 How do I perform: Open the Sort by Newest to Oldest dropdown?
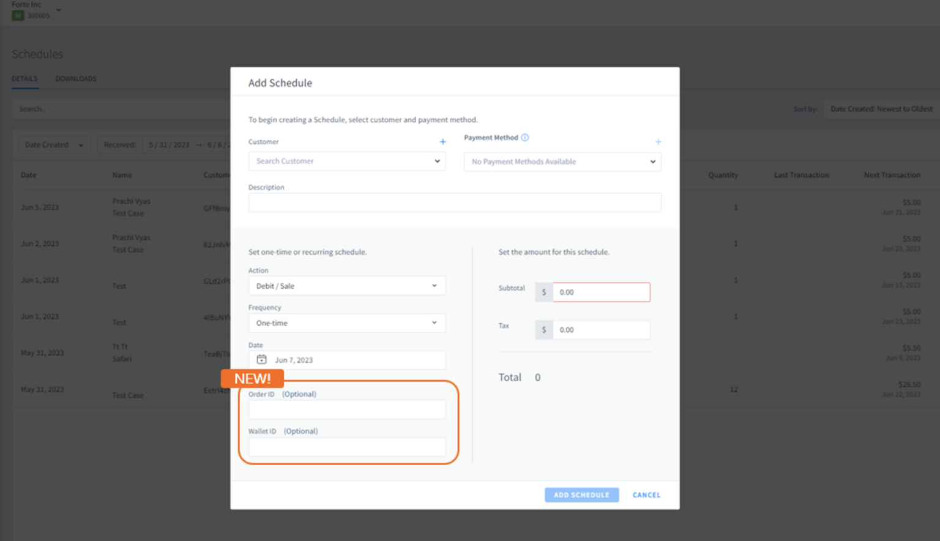[881, 108]
